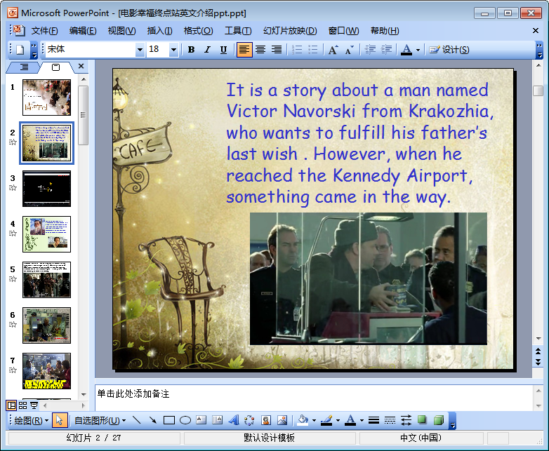Image resolution: width=549 pixels, height=451 pixels.
Task: Open the 插入(I) menu
Action: click(159, 31)
